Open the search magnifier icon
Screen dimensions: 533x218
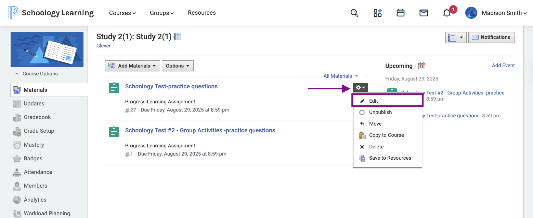(x=354, y=13)
